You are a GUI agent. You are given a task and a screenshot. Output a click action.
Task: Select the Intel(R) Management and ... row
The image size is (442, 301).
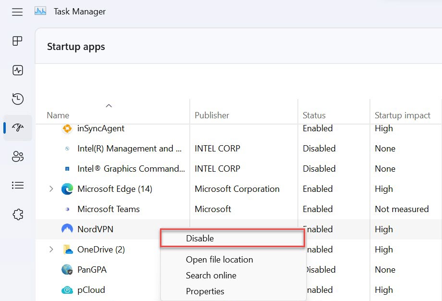coord(129,149)
